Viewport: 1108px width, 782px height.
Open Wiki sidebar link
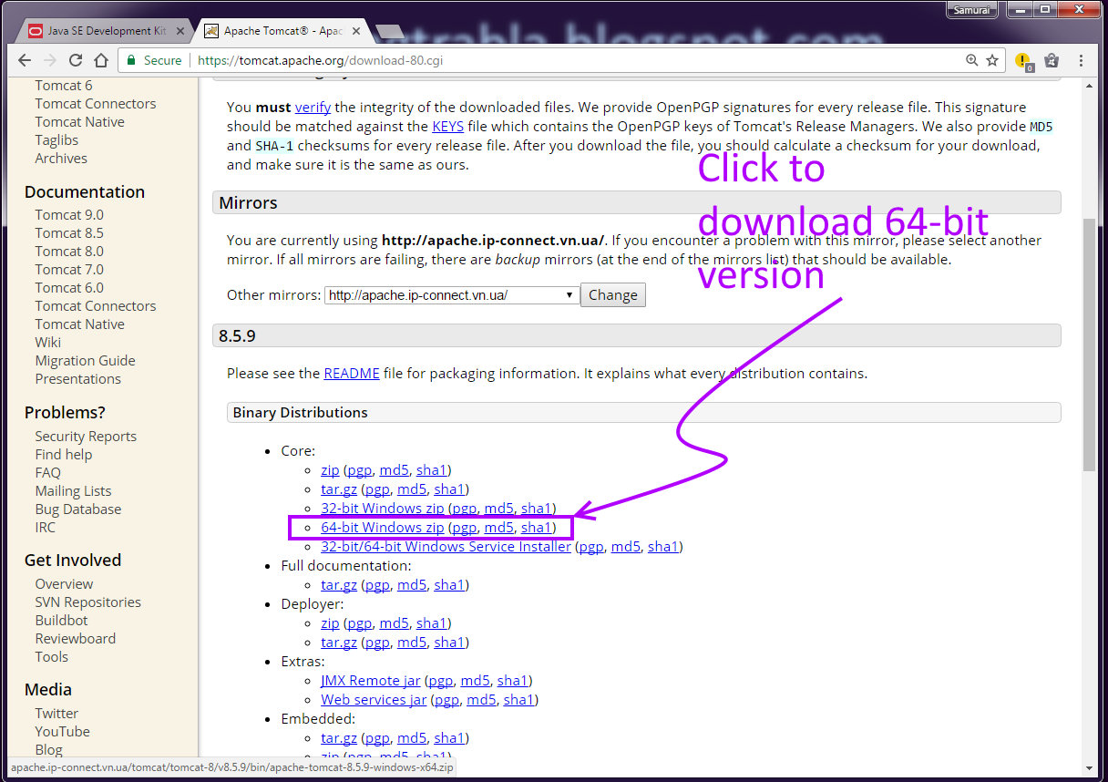(x=48, y=343)
